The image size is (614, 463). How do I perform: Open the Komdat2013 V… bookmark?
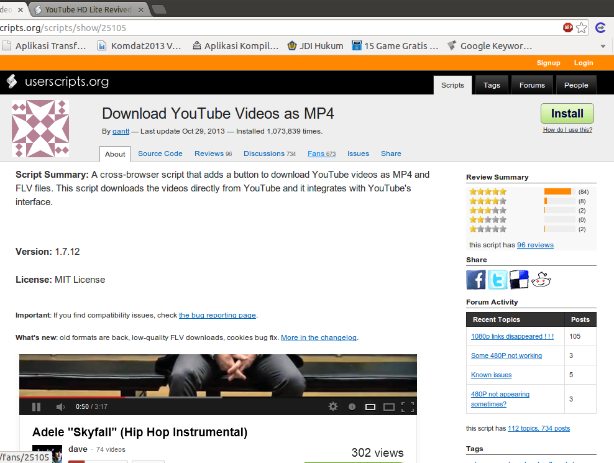pos(139,46)
